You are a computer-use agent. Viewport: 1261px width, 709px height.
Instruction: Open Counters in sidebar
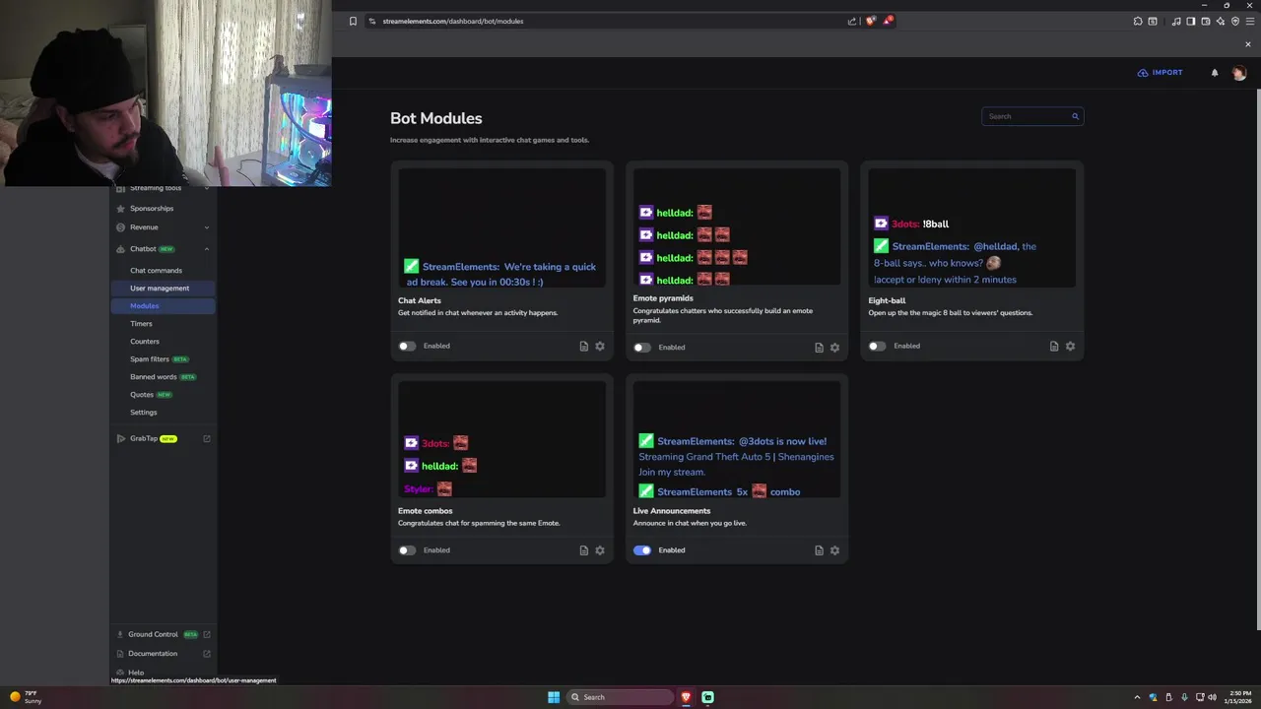144,342
